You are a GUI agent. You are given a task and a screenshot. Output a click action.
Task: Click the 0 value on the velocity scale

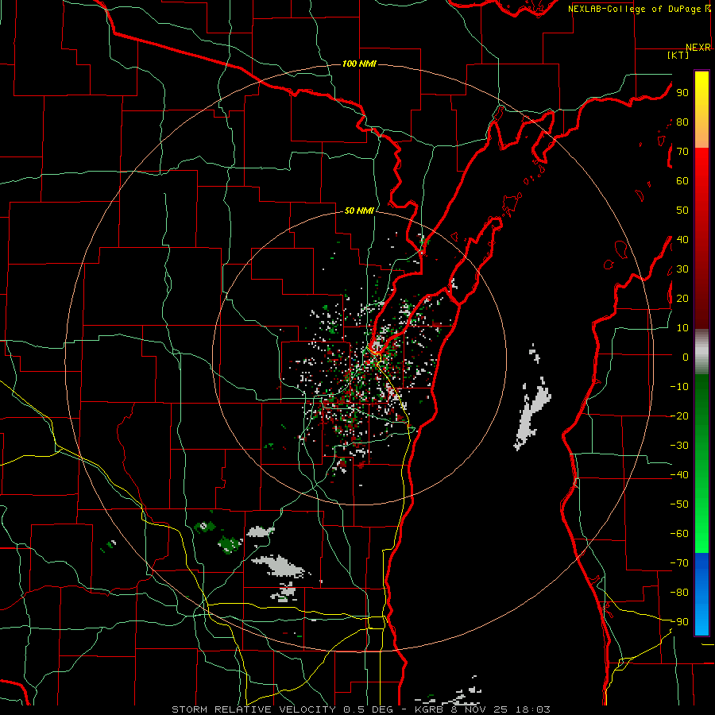pyautogui.click(x=686, y=357)
